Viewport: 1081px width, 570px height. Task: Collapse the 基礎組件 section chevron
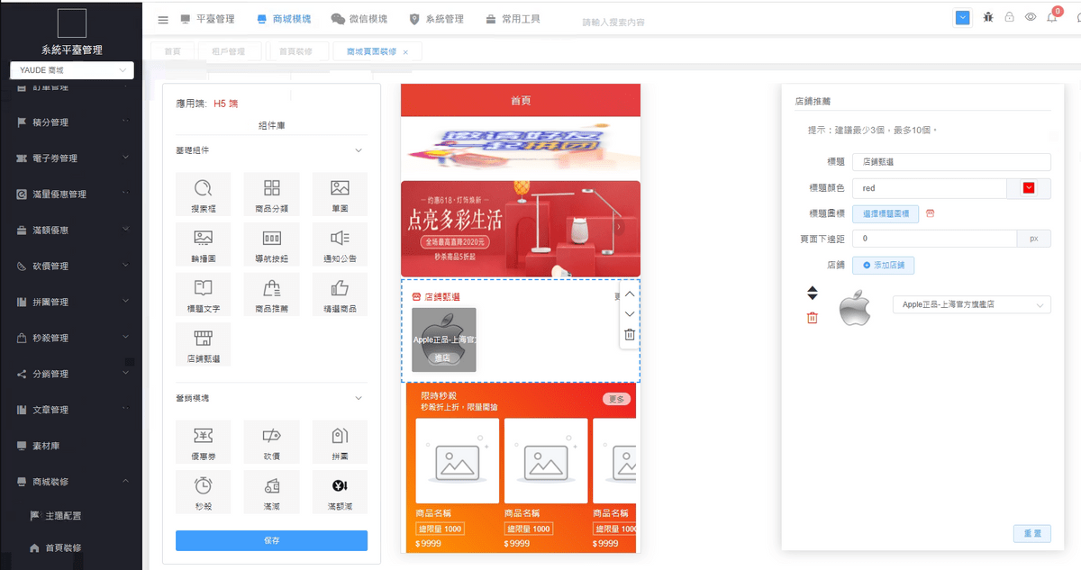click(359, 150)
